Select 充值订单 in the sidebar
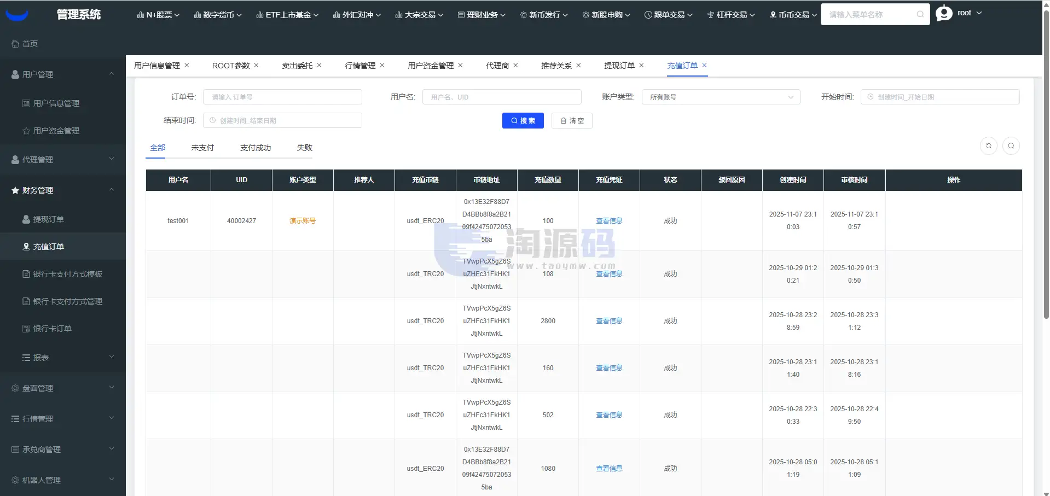This screenshot has width=1050, height=496. click(x=63, y=247)
